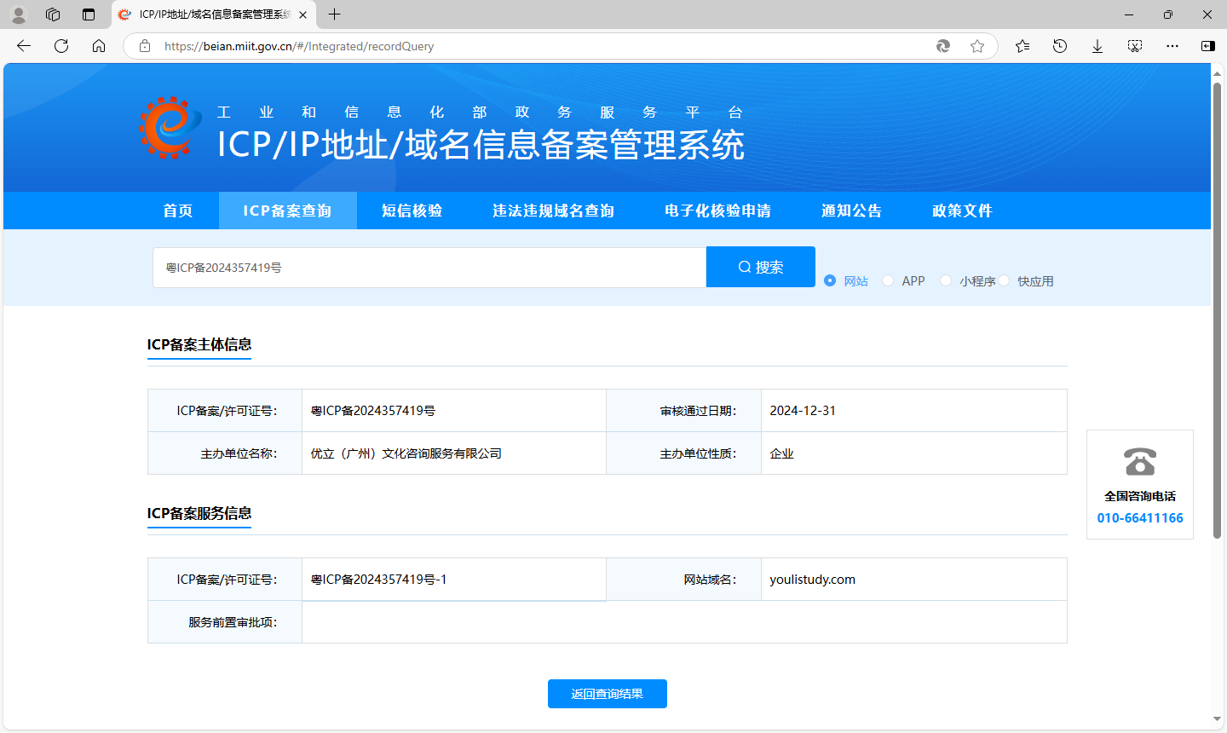Click the 工业和信息化部政务服务平台 subtitle
This screenshot has height=733, width=1227.
point(480,113)
